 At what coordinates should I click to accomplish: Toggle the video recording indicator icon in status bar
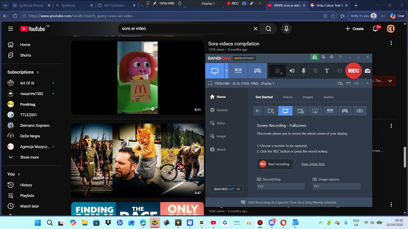(x=340, y=83)
